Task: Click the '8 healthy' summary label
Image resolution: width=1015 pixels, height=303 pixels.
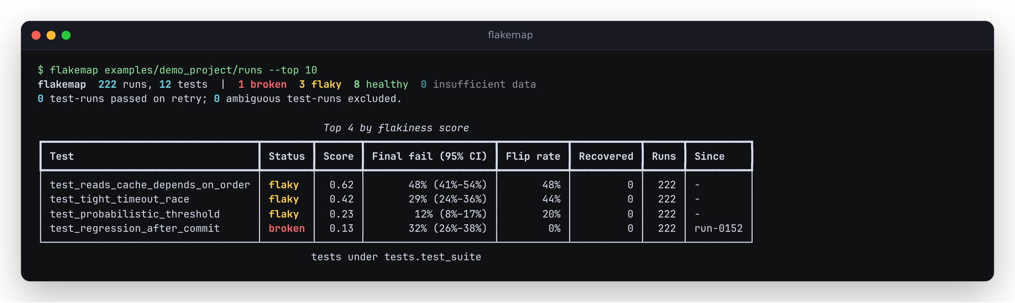Action: click(381, 85)
